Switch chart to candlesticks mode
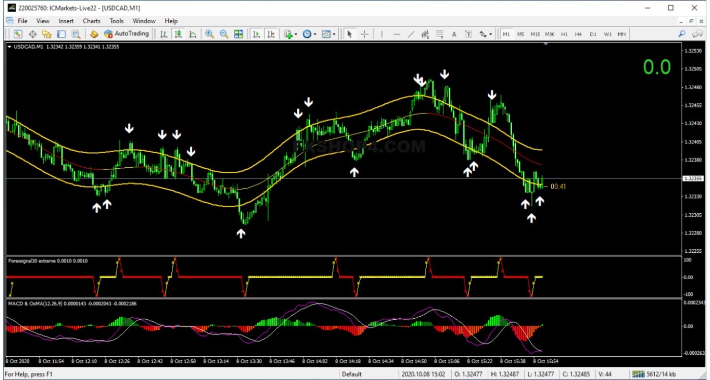Image resolution: width=710 pixels, height=380 pixels. (x=178, y=34)
